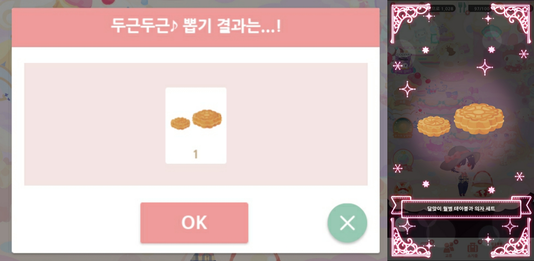Image resolution: width=534 pixels, height=261 pixels.
Task: Click the small mooncake in result card
Action: [180, 123]
